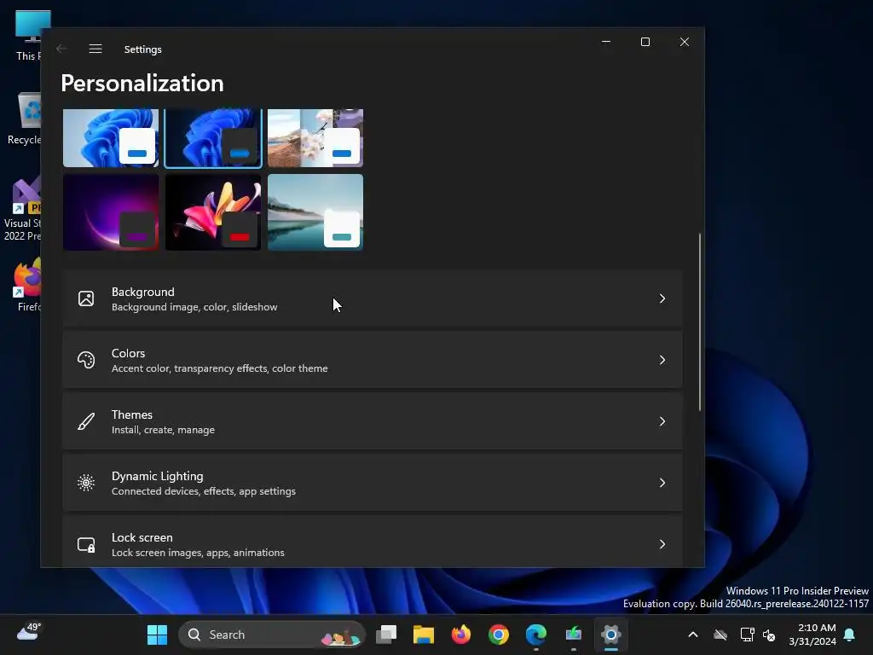This screenshot has height=655, width=873.
Task: Select the flowers collage theme thumbnail
Action: coord(315,137)
